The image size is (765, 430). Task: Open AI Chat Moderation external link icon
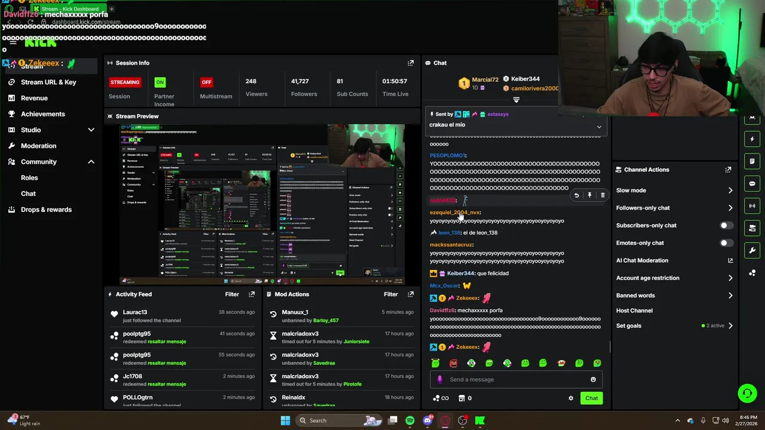[730, 260]
